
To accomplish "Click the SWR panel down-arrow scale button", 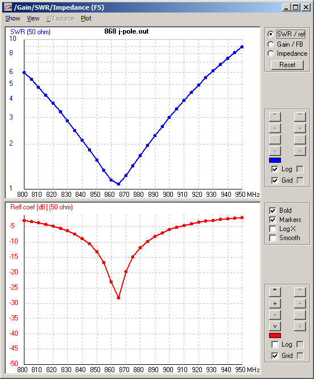I will coord(275,151).
